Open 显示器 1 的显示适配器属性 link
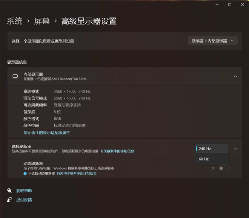Screen dimensions: 249x218 pos(47,133)
